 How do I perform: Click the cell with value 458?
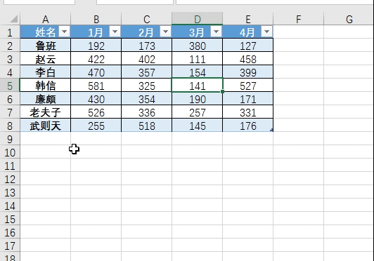[248, 59]
